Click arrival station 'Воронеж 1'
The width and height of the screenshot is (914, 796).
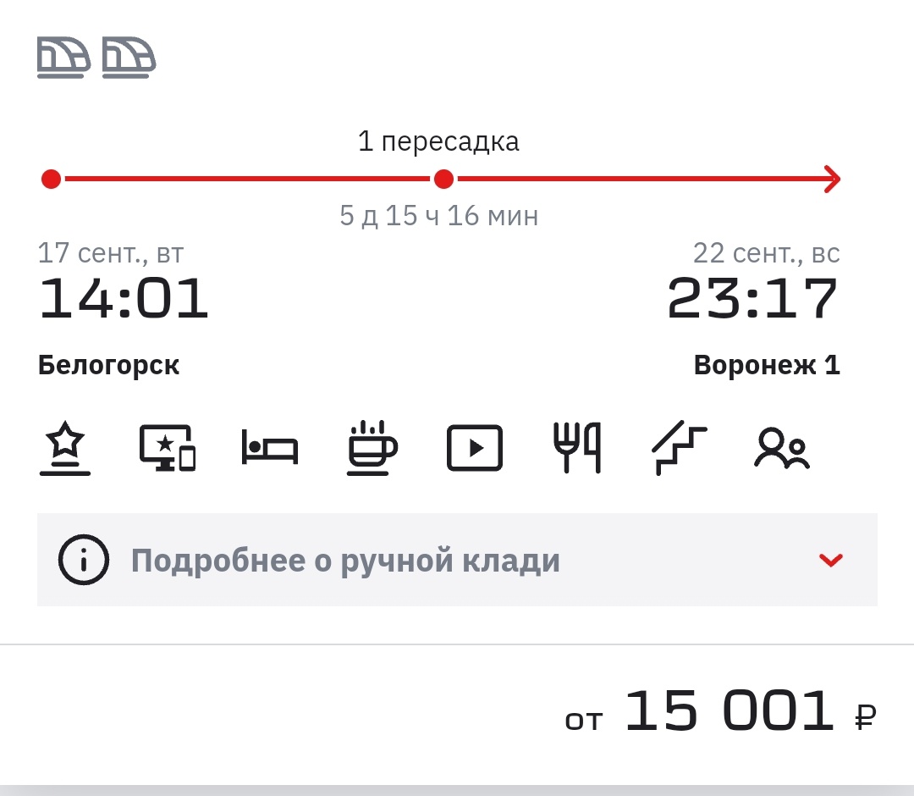click(x=767, y=365)
